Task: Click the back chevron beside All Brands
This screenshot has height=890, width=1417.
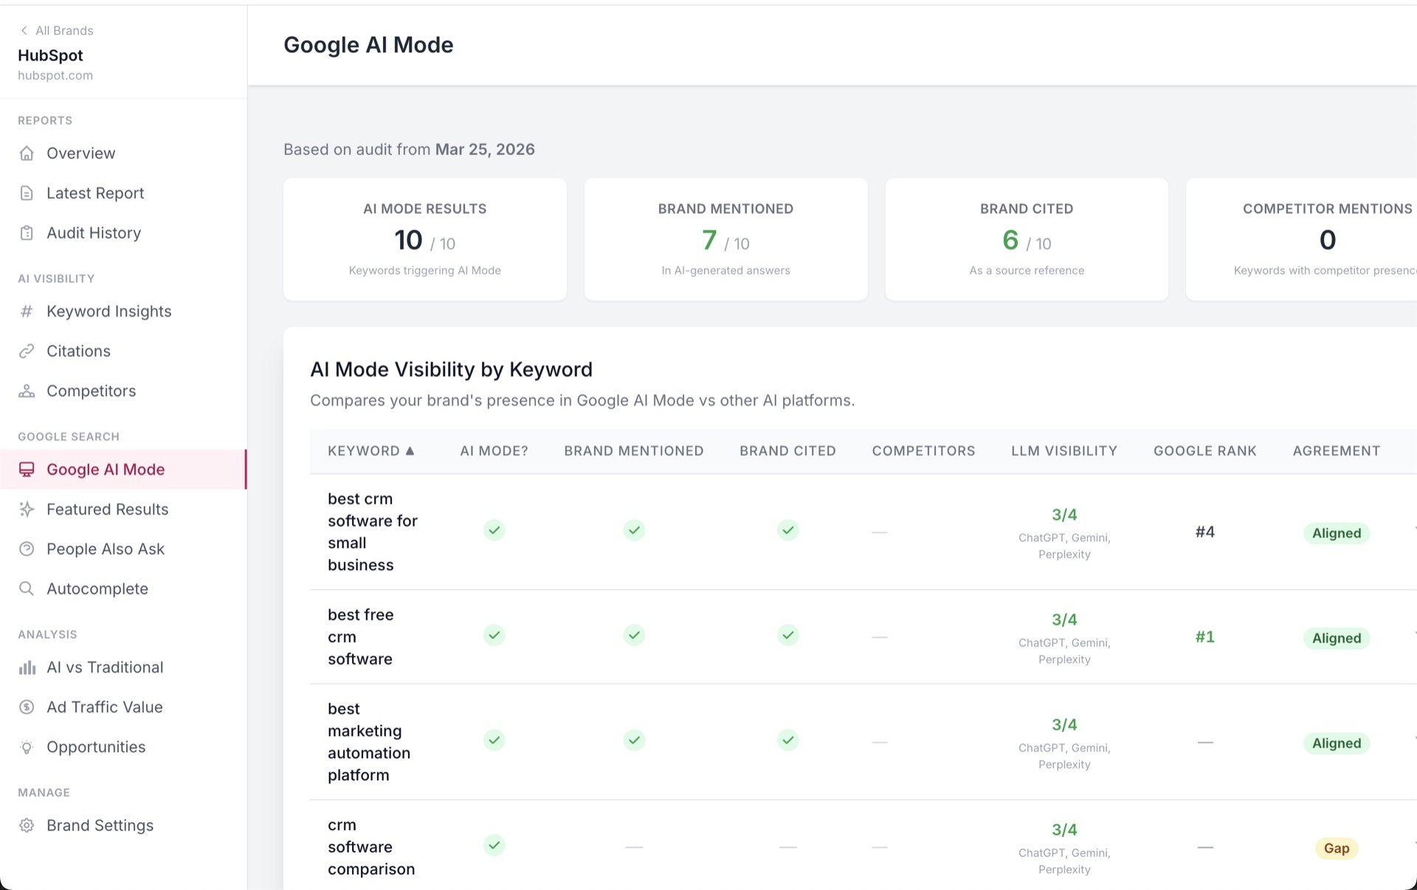Action: tap(24, 30)
